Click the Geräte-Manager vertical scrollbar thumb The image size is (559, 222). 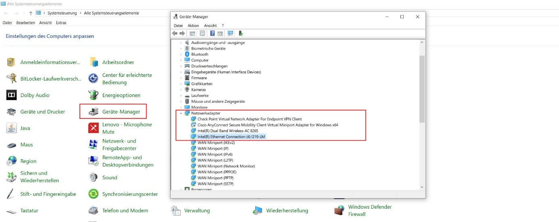coord(422,89)
